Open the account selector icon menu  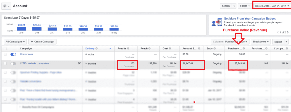pos(6,6)
